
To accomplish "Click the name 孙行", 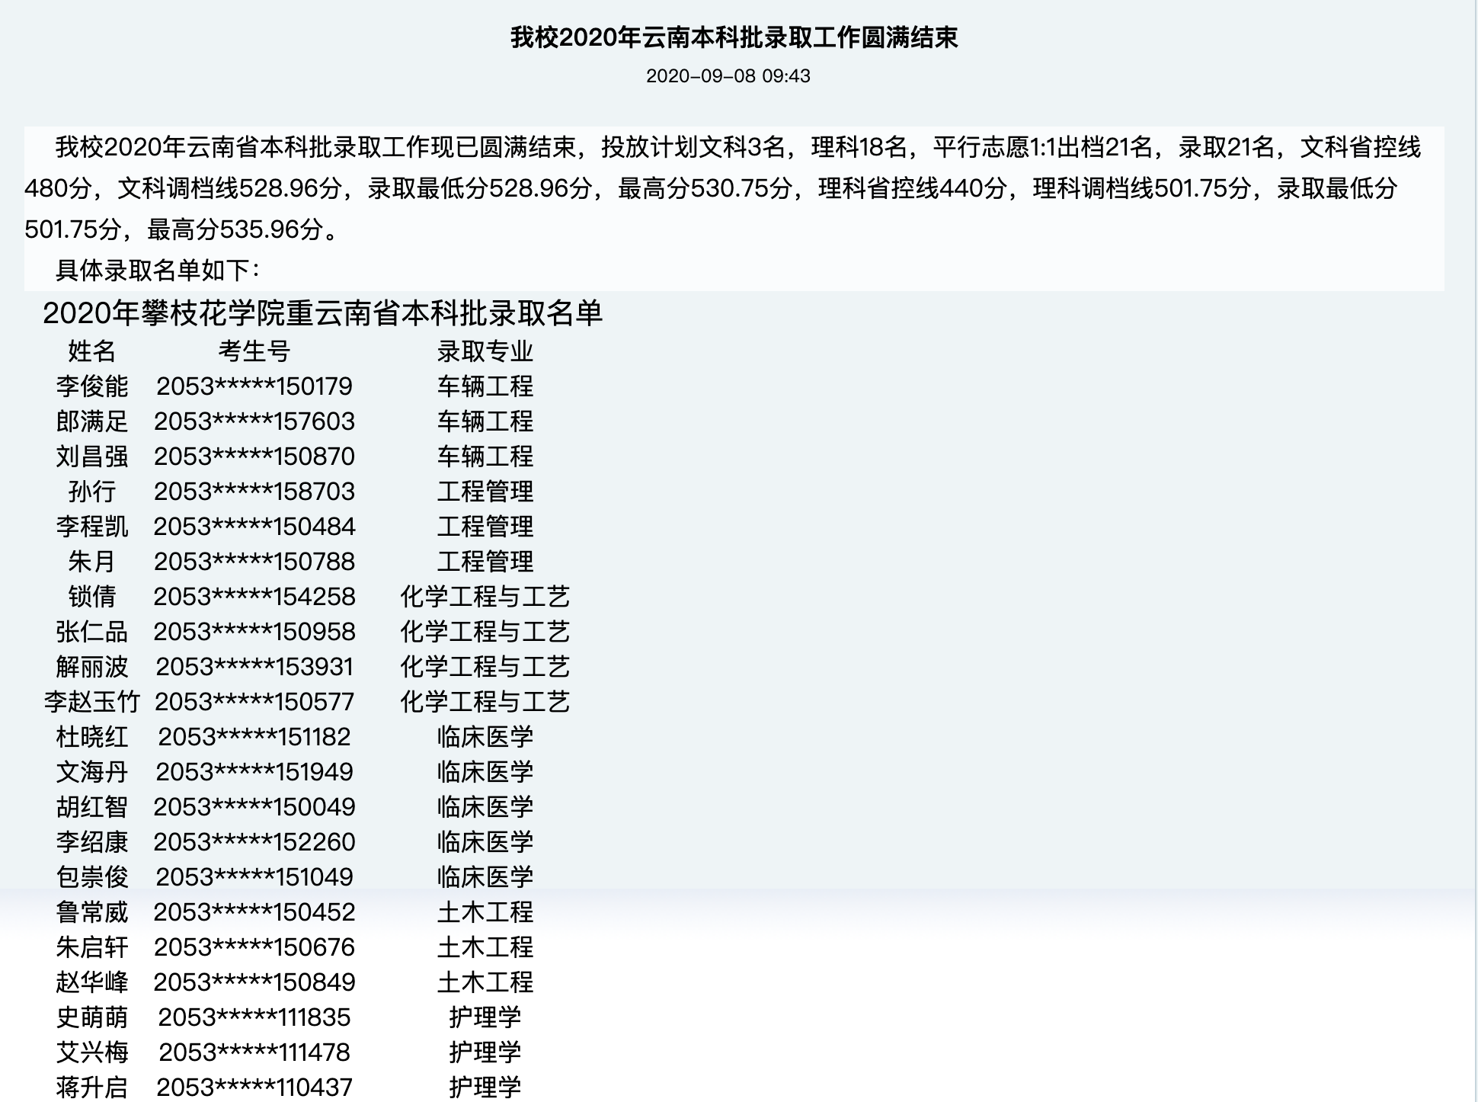I will (x=91, y=492).
